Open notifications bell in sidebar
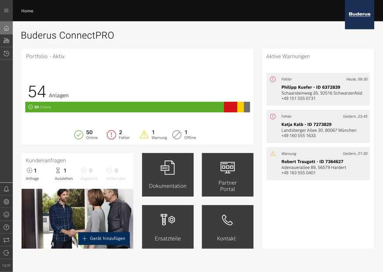This screenshot has height=272, width=383. click(6, 189)
